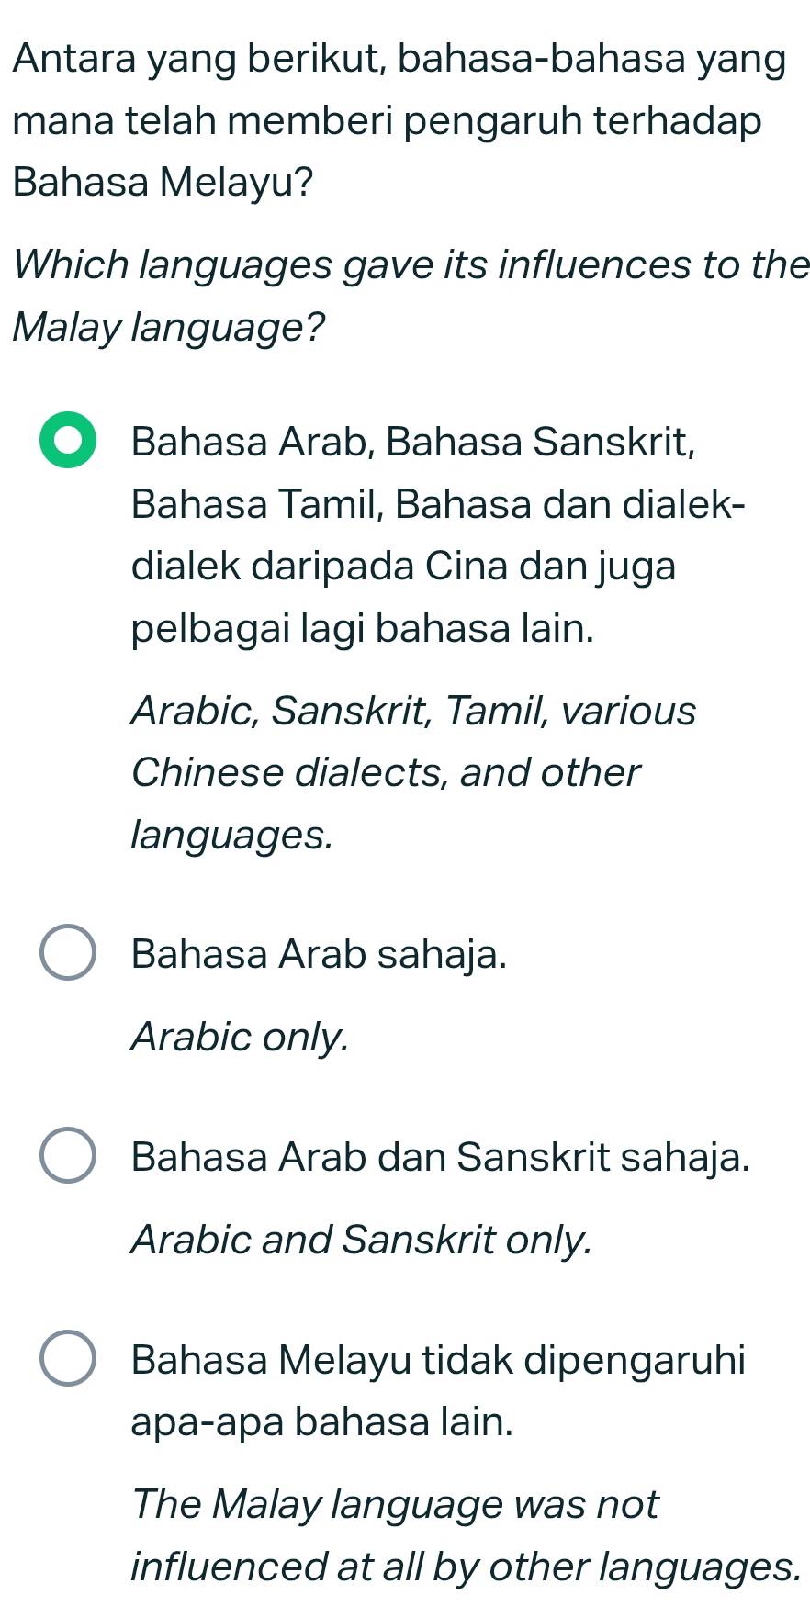Click the selected green radio button

click(67, 442)
